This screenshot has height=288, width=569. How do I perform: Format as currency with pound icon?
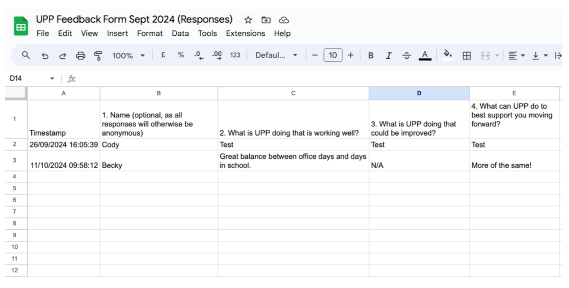(x=163, y=55)
